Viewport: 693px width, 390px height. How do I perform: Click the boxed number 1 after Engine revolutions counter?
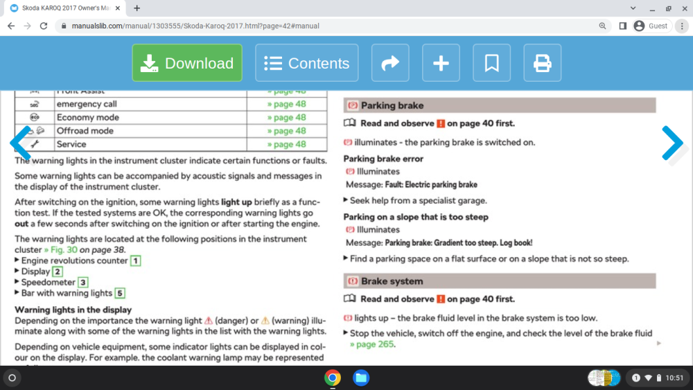pyautogui.click(x=136, y=260)
